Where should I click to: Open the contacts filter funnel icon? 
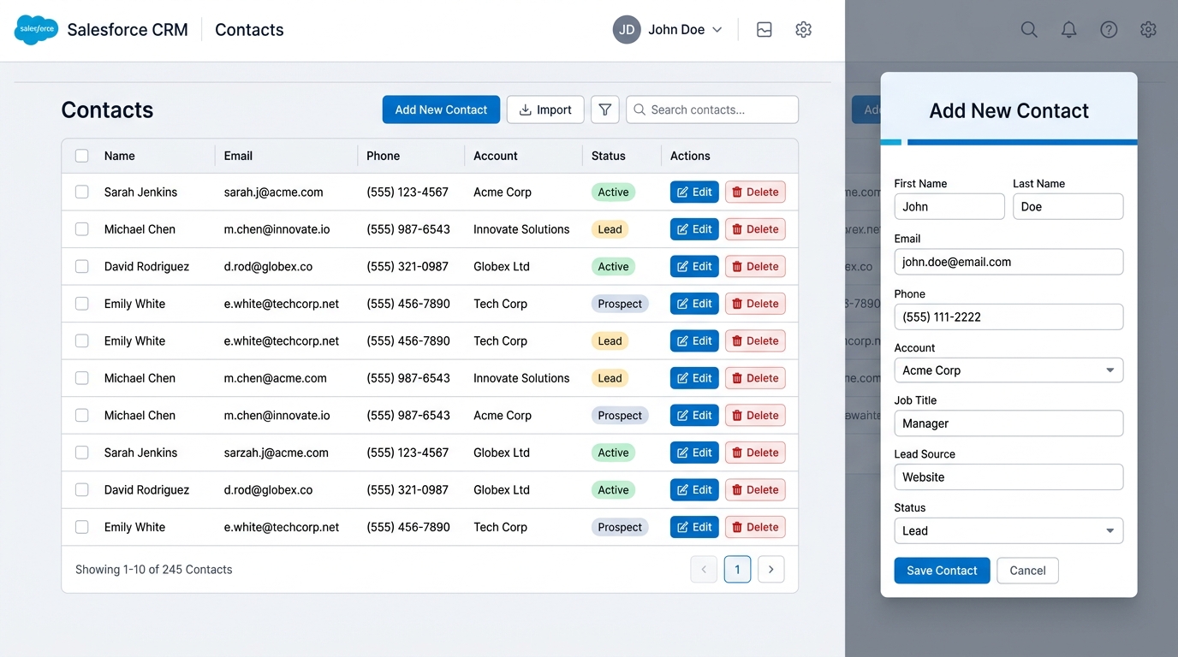point(605,109)
